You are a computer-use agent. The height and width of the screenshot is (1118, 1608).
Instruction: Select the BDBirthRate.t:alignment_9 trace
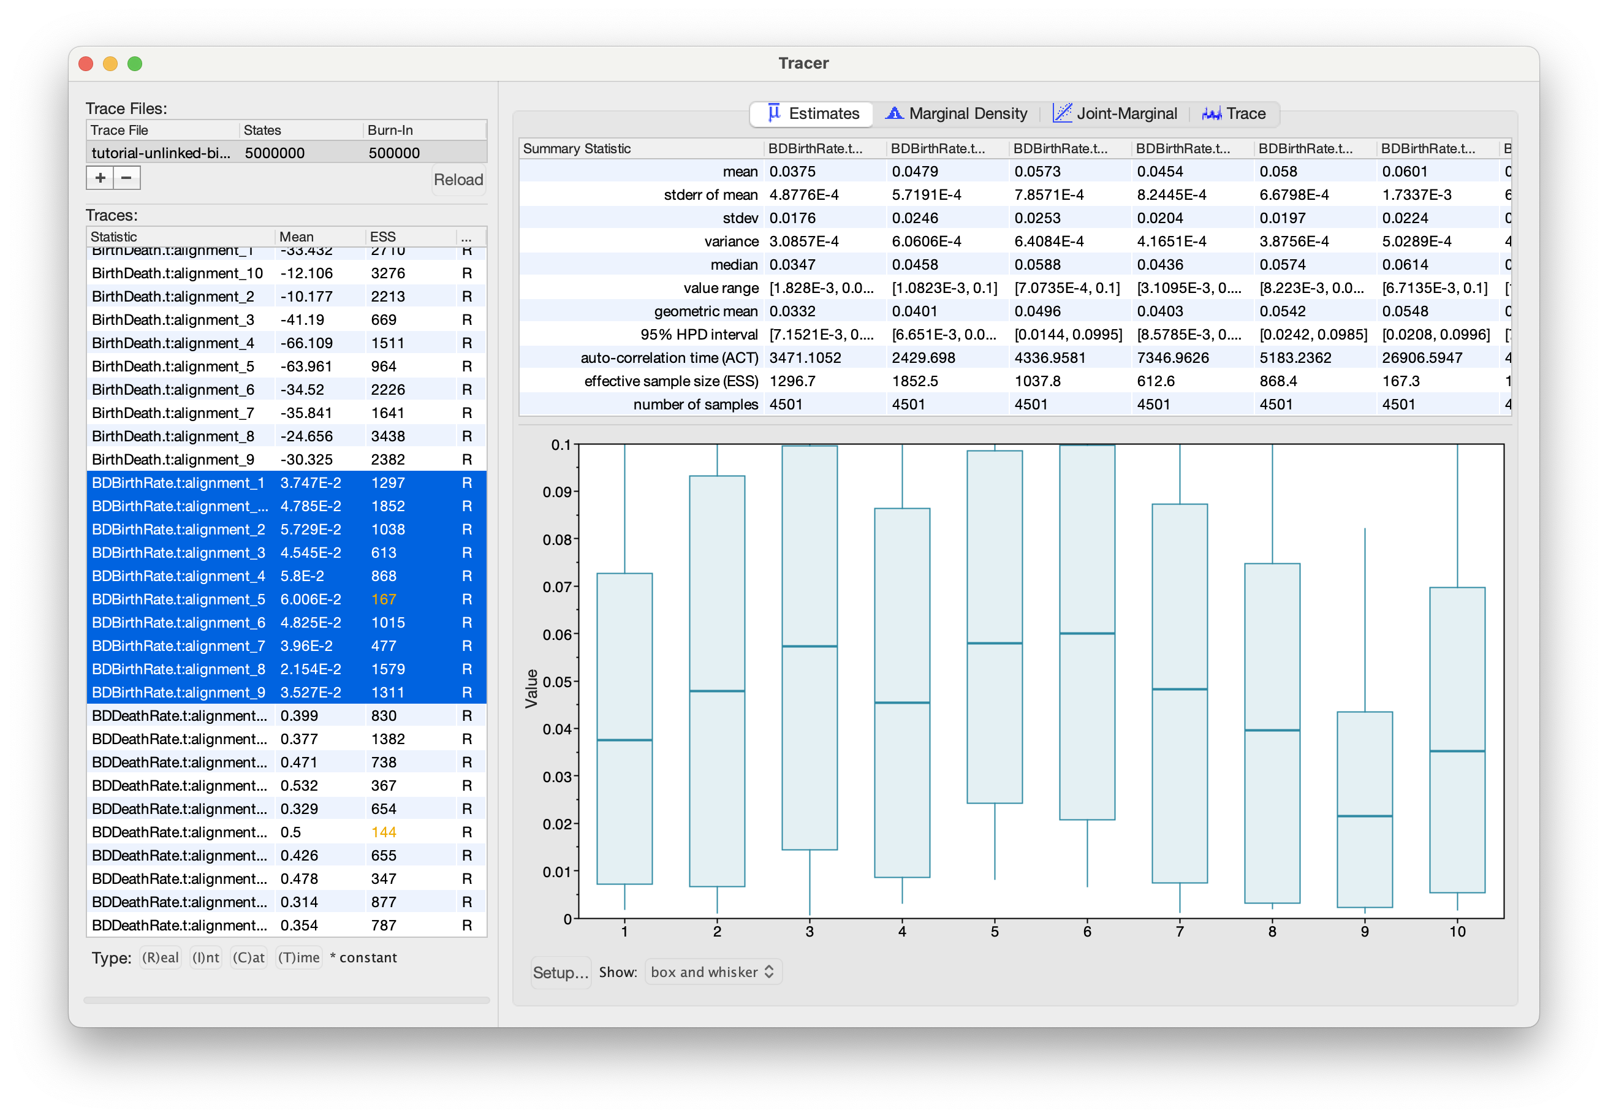(x=286, y=692)
